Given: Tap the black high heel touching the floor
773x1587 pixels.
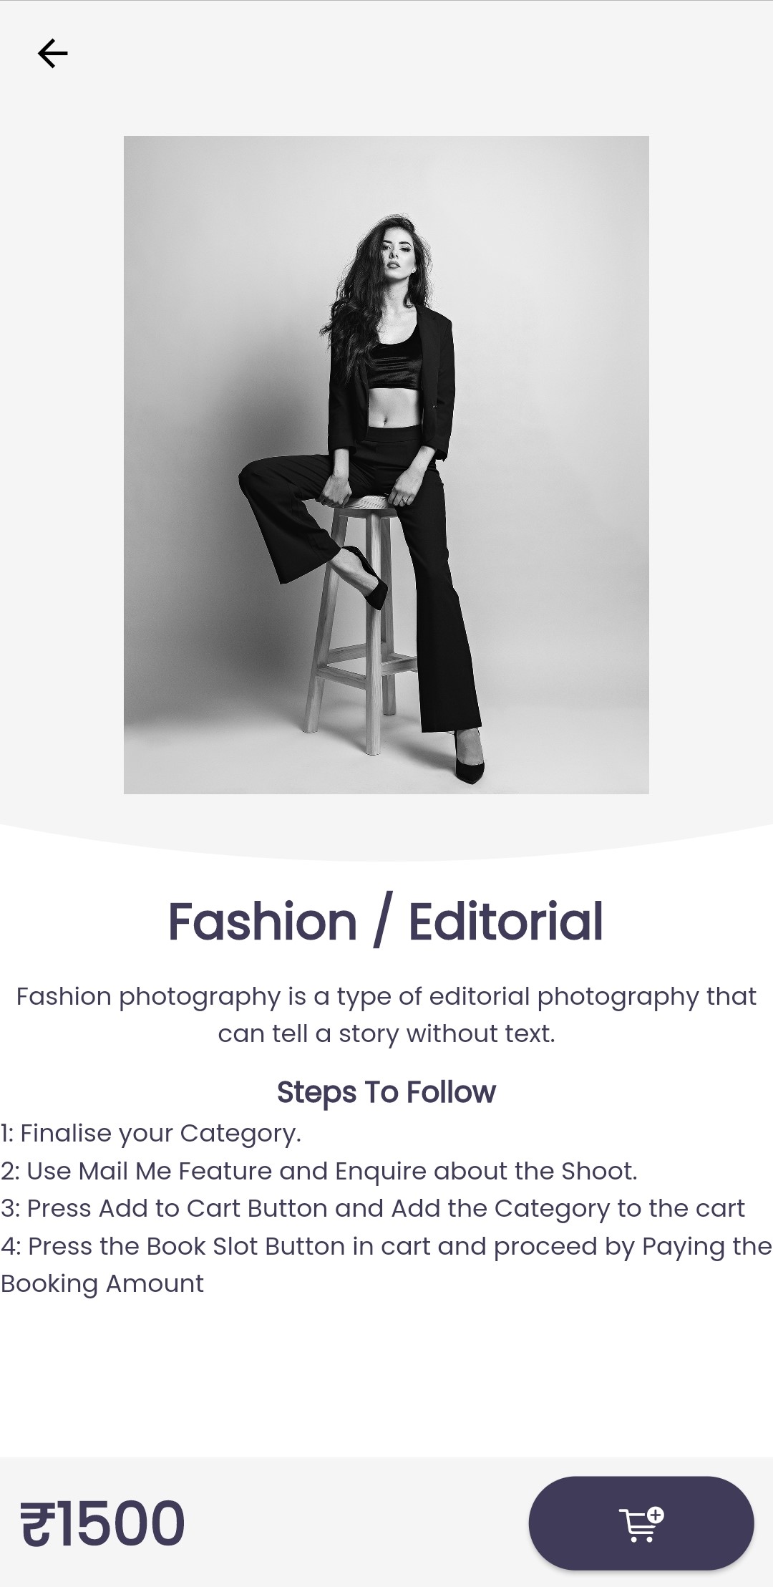Looking at the screenshot, I should [x=470, y=758].
